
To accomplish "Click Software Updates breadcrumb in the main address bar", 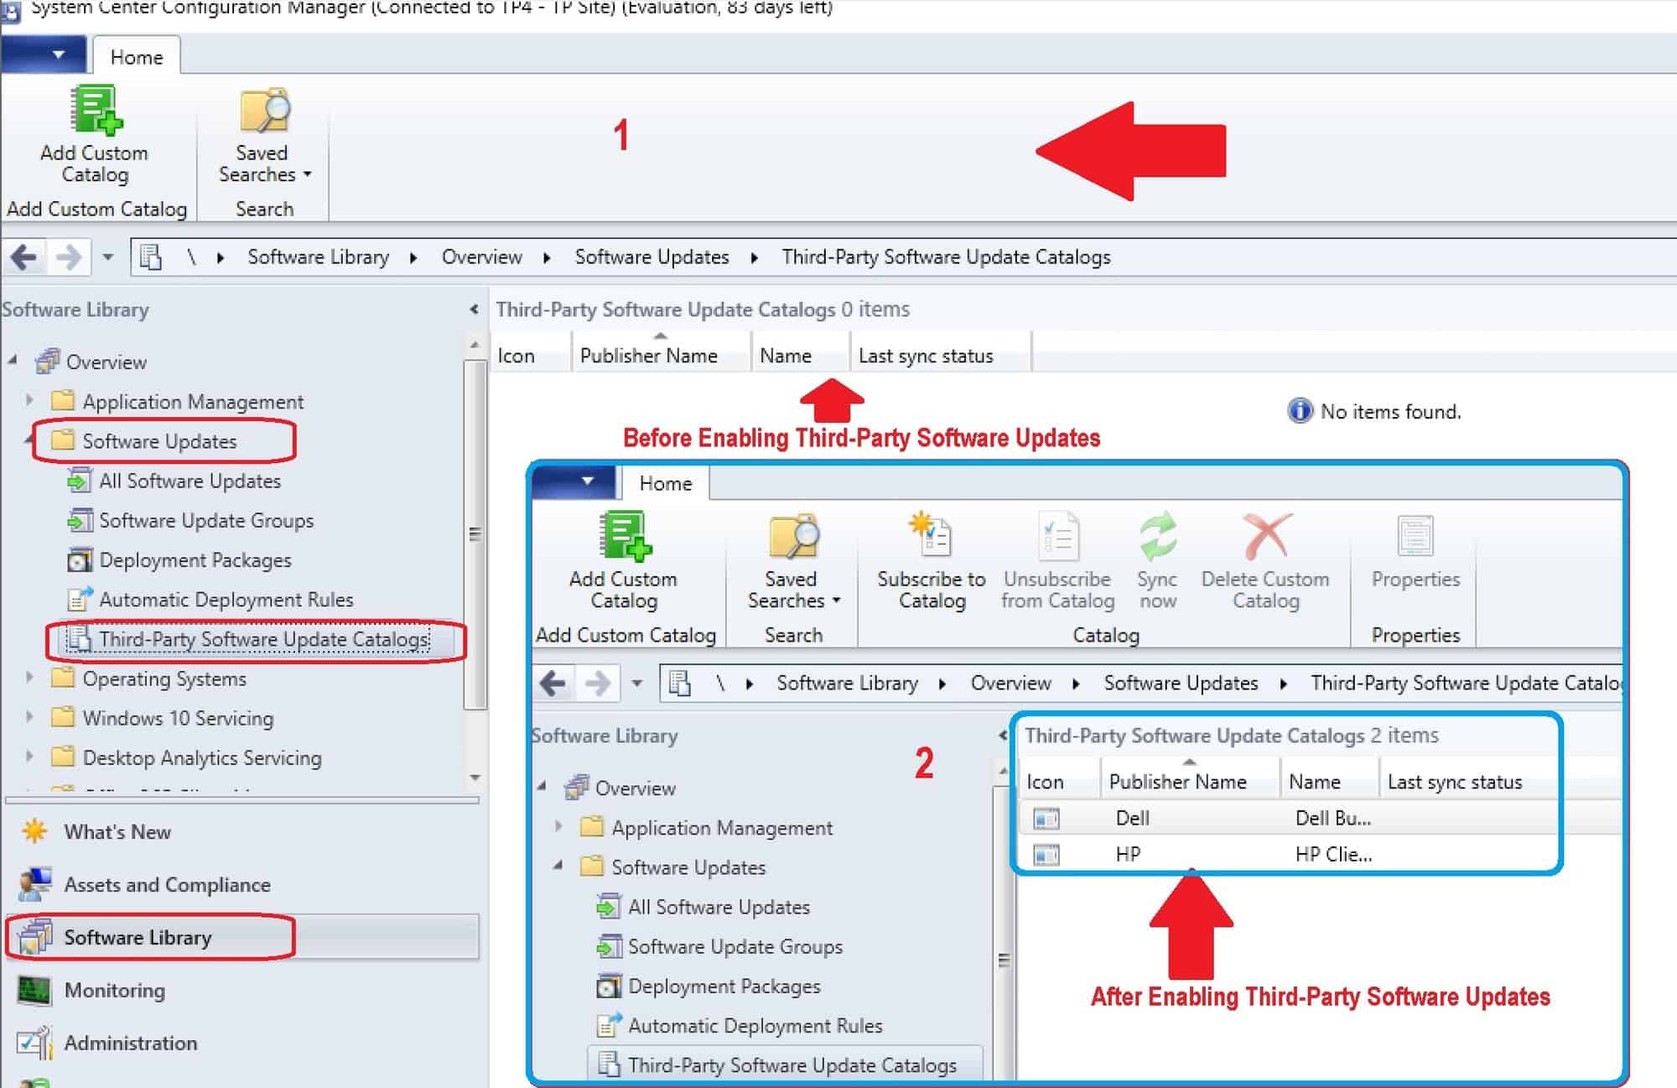I will [x=652, y=257].
